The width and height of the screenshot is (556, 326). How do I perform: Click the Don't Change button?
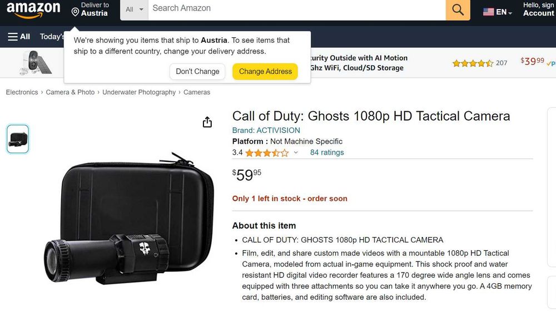coord(197,71)
